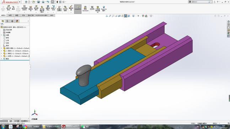Create a new document via toolbar icon

click(x=29, y=2)
